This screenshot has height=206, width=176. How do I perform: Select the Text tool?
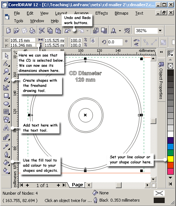click(6, 128)
